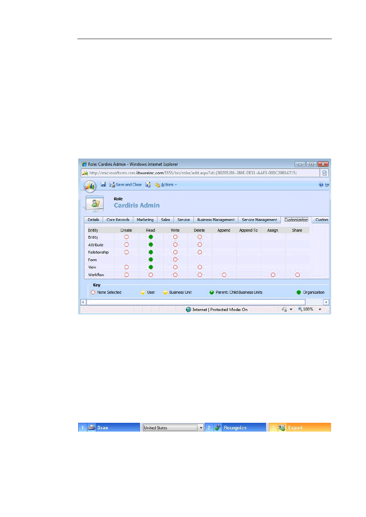Click the Save and Close icon

(112, 185)
